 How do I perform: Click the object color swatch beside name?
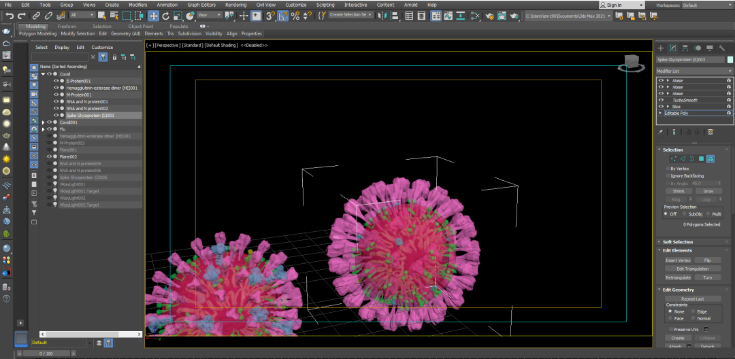coord(730,60)
